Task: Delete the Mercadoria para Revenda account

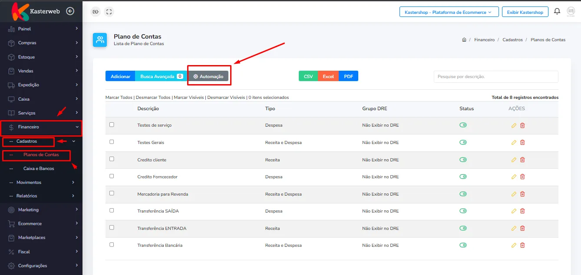Action: pos(522,194)
